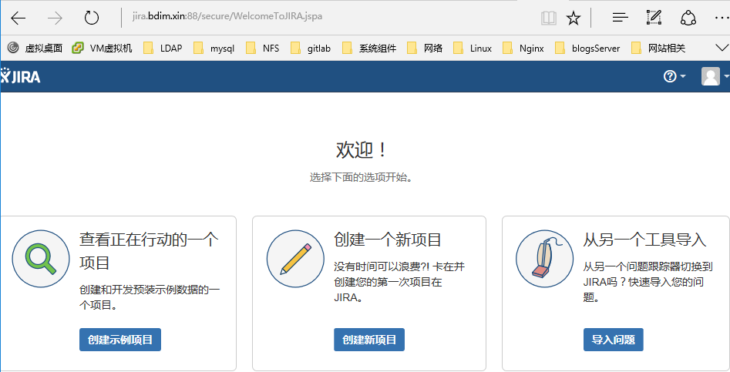Open the browser Hub lines icon
730x372 pixels.
[x=620, y=18]
